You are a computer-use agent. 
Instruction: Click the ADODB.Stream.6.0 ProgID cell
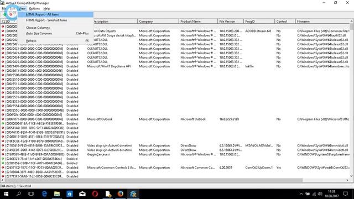[258, 31]
